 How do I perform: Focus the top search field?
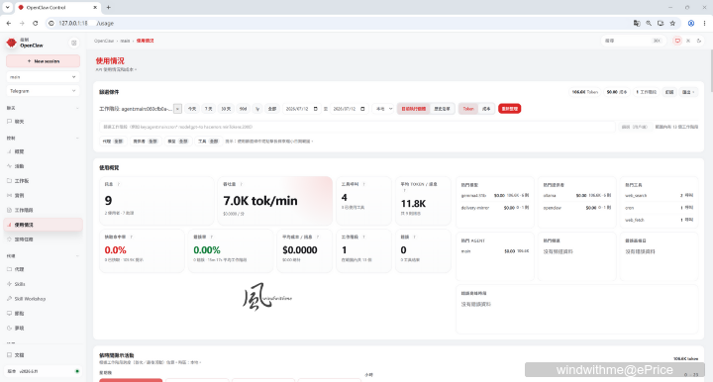click(x=633, y=41)
